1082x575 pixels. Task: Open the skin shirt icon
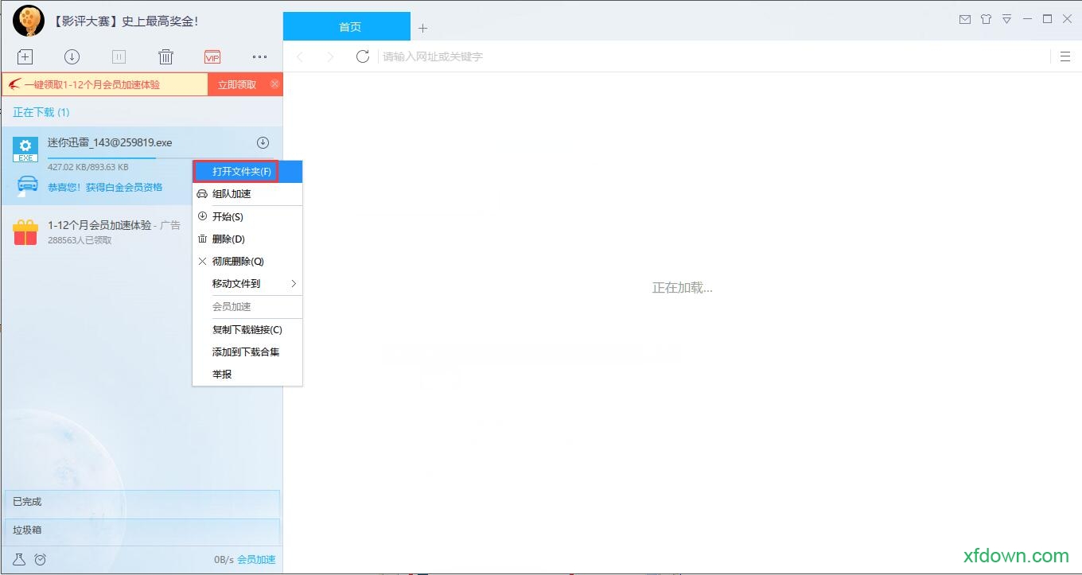click(986, 19)
